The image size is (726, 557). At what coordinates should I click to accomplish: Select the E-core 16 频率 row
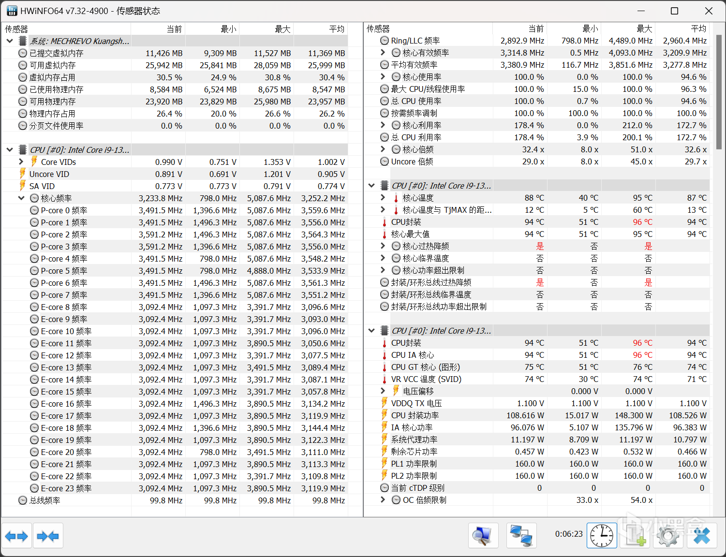175,404
